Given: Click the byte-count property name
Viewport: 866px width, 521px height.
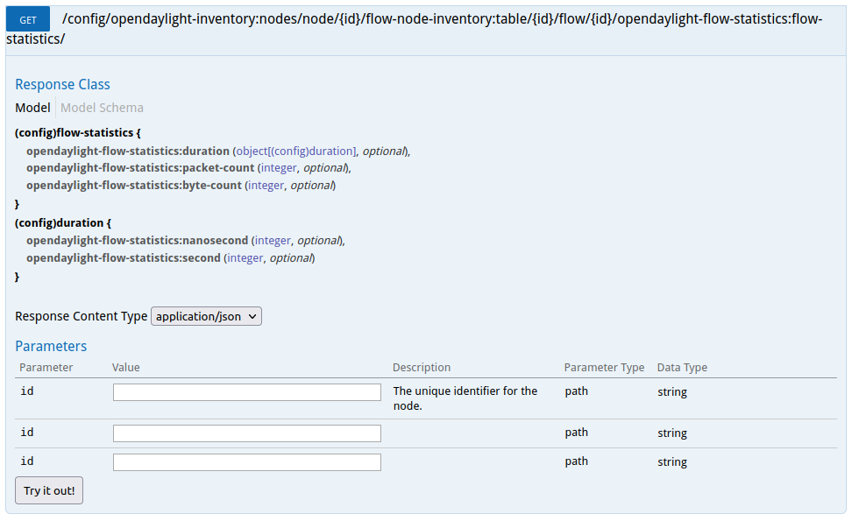Looking at the screenshot, I should tap(133, 185).
